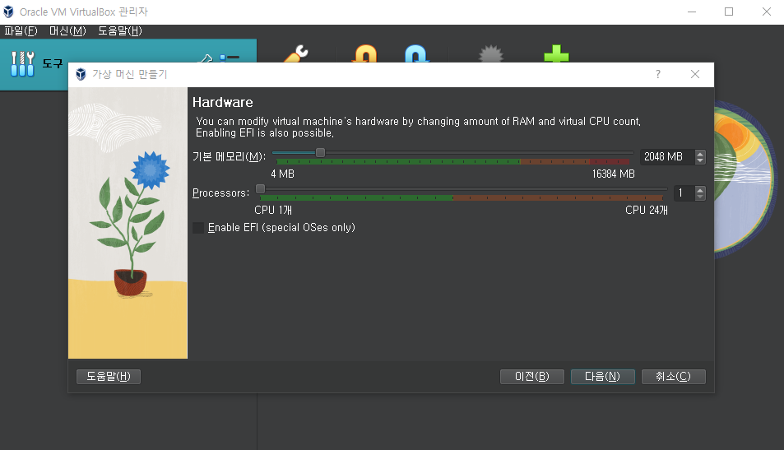Viewport: 784px width, 450px height.
Task: Cancel the wizard with 취소(C)
Action: tap(673, 377)
